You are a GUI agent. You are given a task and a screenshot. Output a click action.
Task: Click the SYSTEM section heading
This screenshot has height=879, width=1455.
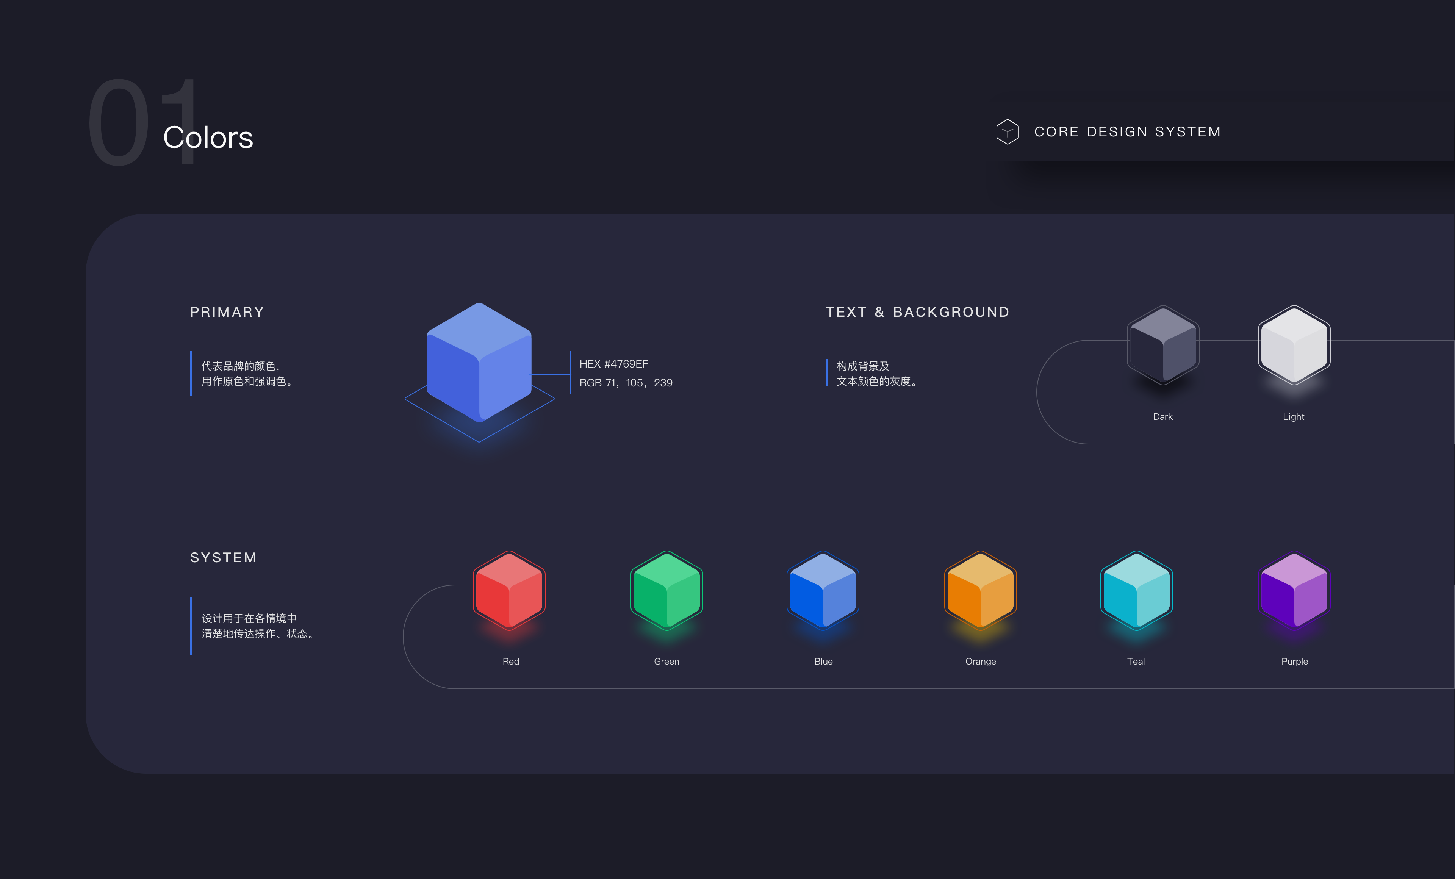(223, 557)
